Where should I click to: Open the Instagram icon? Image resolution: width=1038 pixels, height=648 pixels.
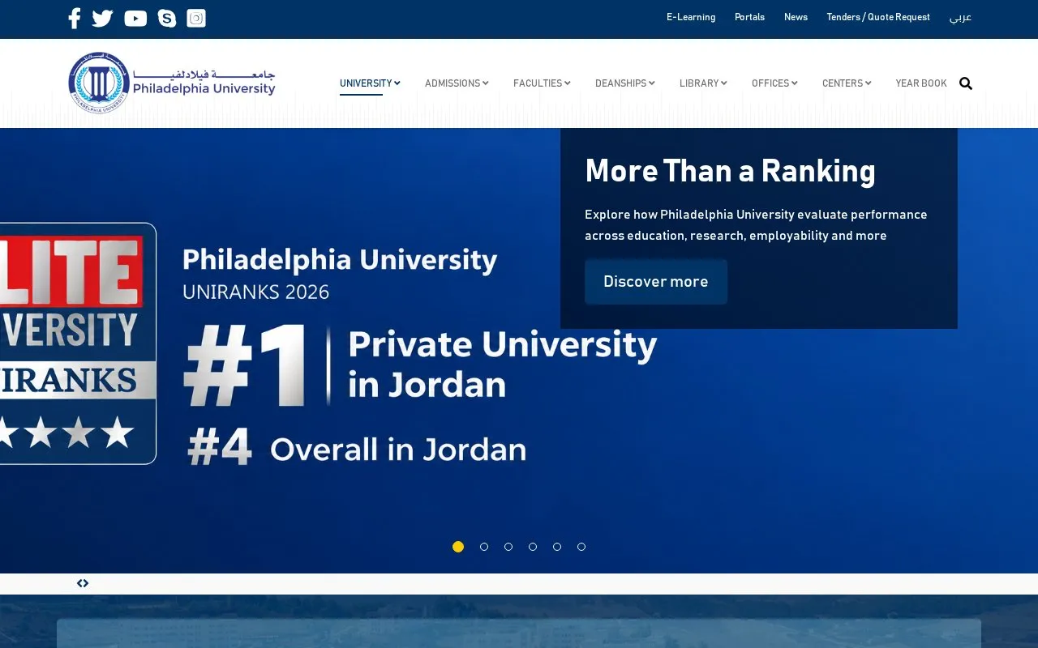coord(196,18)
